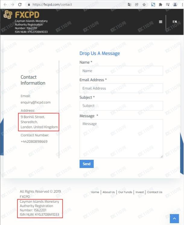The height and width of the screenshot is (225, 184).
Task: Click the padlock site security icon
Action: coord(29,5)
